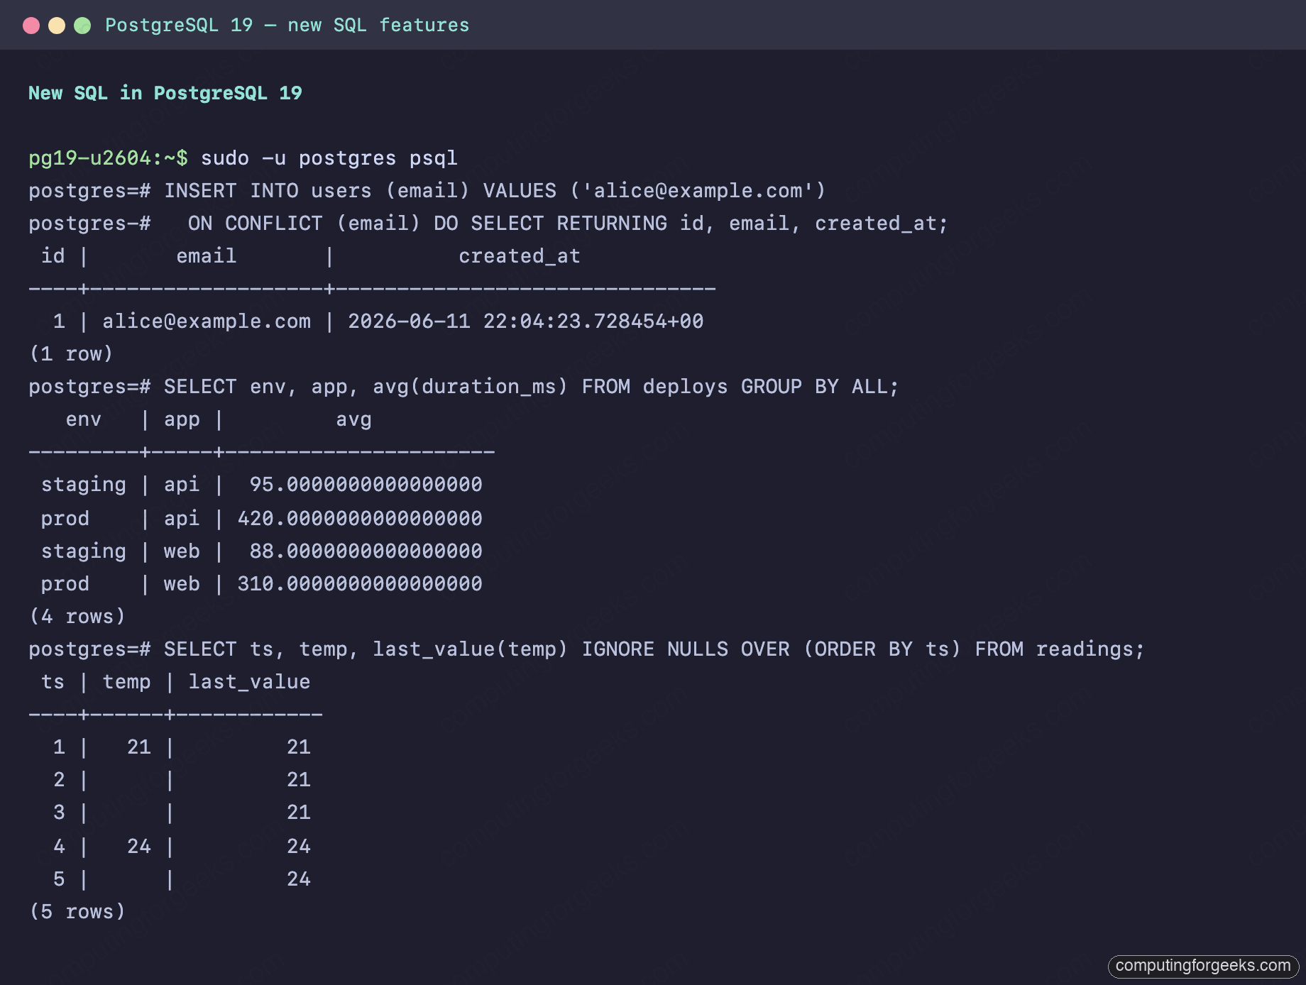The image size is (1306, 985).
Task: Click the 'pg19-u2604:~$' shell prompt
Action: click(x=109, y=158)
